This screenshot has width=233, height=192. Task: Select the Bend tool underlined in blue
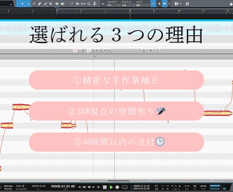click(57, 4)
